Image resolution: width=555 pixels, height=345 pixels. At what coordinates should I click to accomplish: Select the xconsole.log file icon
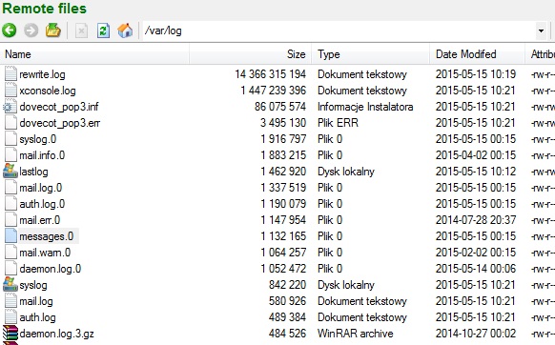pos(10,91)
